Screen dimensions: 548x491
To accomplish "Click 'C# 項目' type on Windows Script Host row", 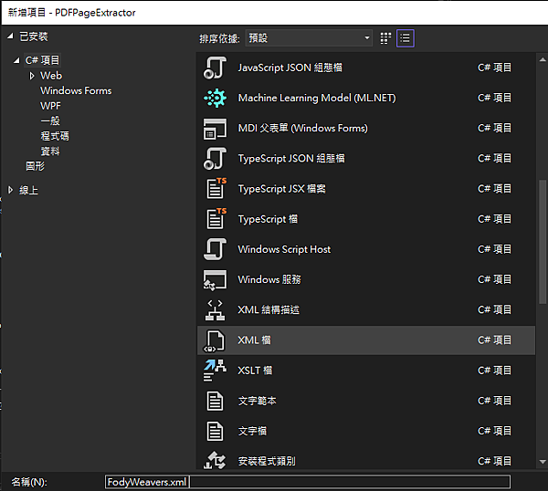I will [x=494, y=249].
